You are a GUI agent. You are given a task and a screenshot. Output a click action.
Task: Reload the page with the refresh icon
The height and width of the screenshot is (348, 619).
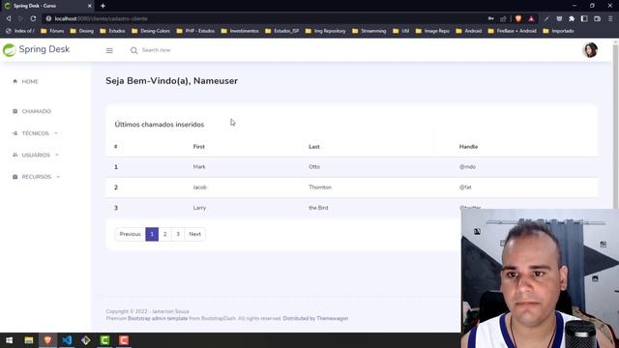(x=33, y=18)
